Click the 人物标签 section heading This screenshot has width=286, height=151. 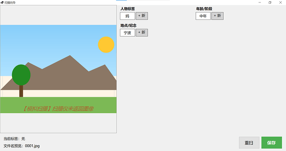pos(128,9)
